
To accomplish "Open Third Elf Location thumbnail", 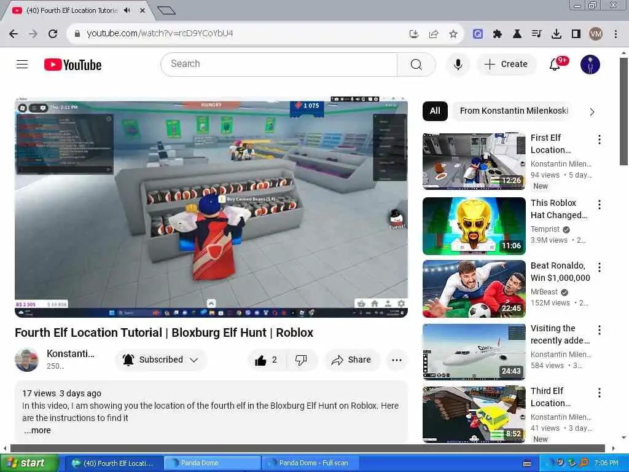I will (x=474, y=415).
